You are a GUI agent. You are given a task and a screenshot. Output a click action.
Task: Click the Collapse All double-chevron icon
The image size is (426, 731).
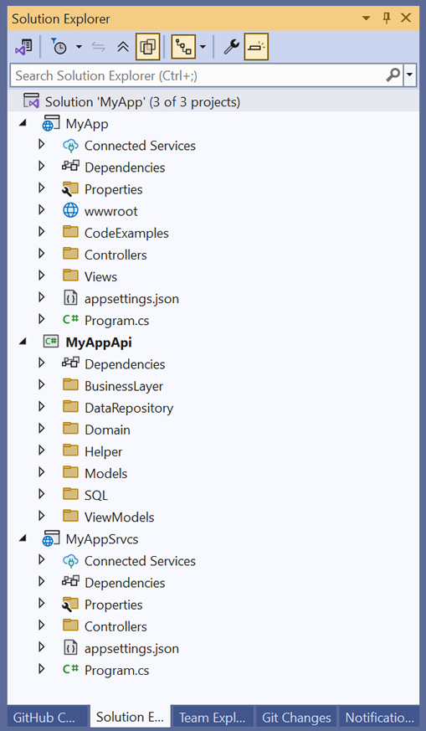123,47
